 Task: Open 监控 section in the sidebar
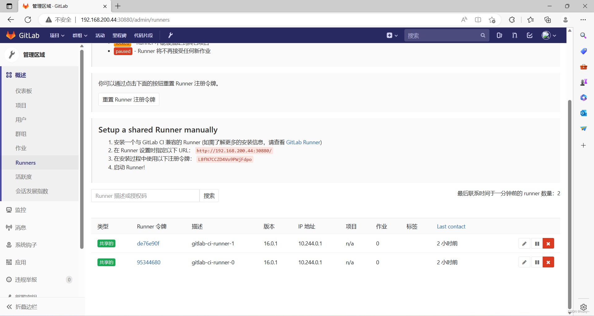[x=20, y=210]
